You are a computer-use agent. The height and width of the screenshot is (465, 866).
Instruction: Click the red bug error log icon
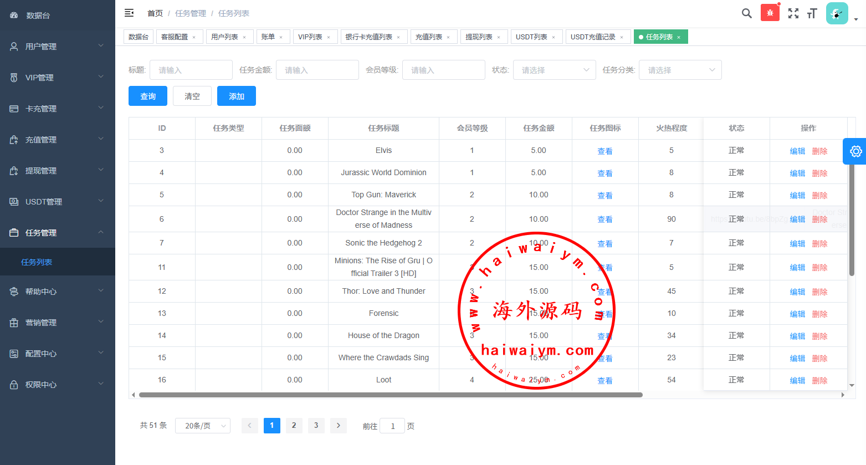pos(770,13)
